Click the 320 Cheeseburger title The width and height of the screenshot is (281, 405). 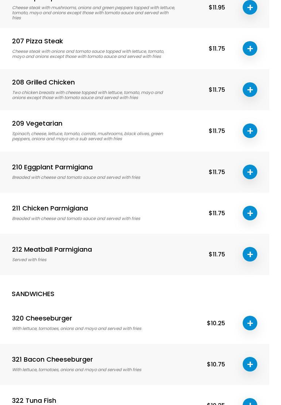pyautogui.click(x=42, y=318)
